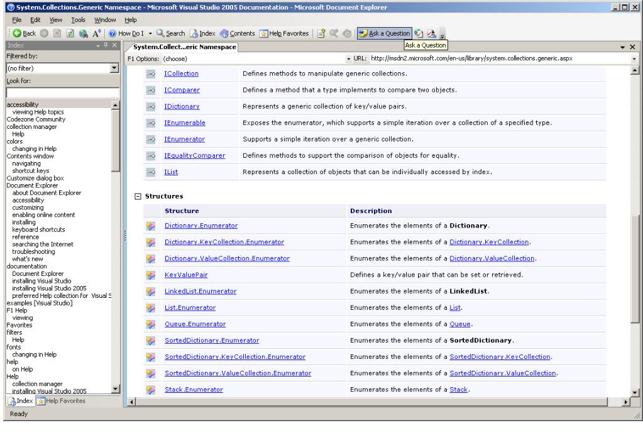Open the Window menu

pyautogui.click(x=105, y=19)
